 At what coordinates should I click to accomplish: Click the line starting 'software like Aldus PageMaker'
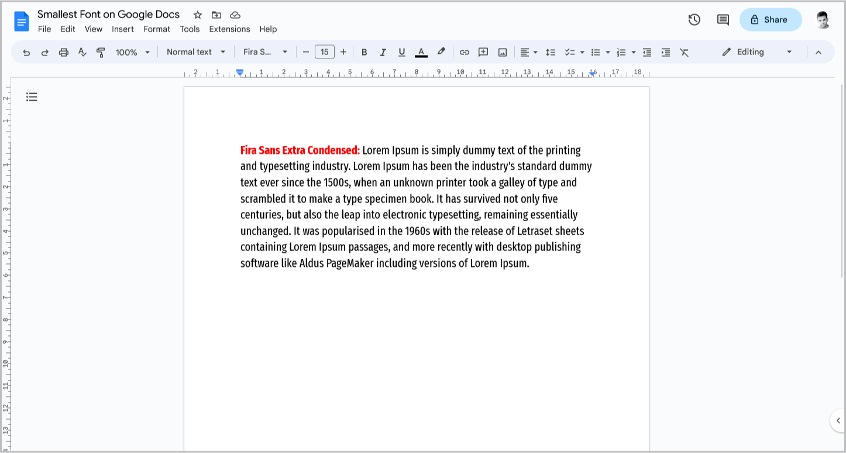[385, 263]
